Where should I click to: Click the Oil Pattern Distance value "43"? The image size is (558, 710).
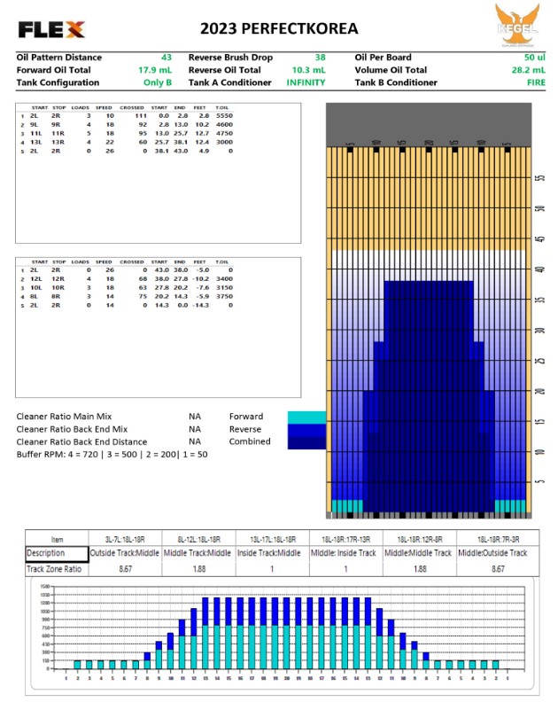[167, 58]
